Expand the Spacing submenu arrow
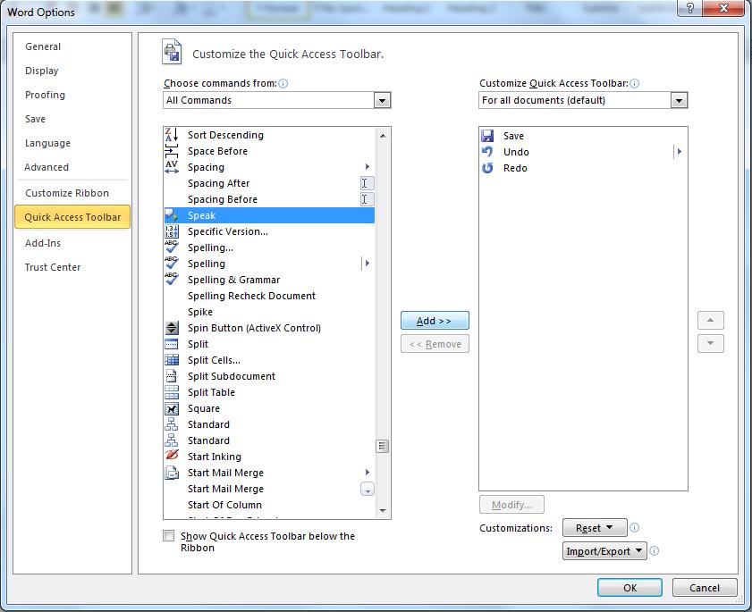This screenshot has height=612, width=752. pos(368,167)
